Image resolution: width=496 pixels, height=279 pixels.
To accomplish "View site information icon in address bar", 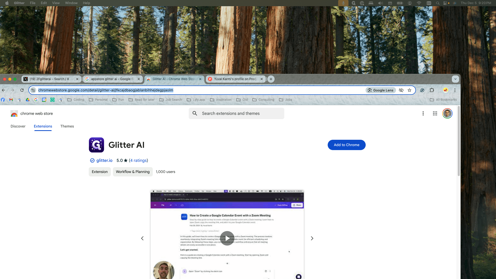I will pyautogui.click(x=33, y=90).
